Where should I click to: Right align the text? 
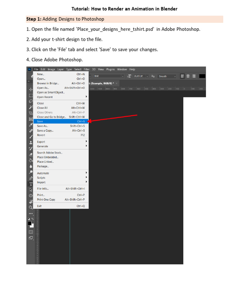tap(194, 76)
